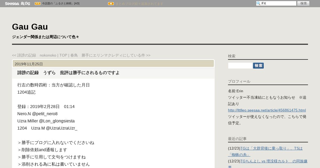Click the プロフィール sidebar heading
Screen dimensions: 320x168
239,81
